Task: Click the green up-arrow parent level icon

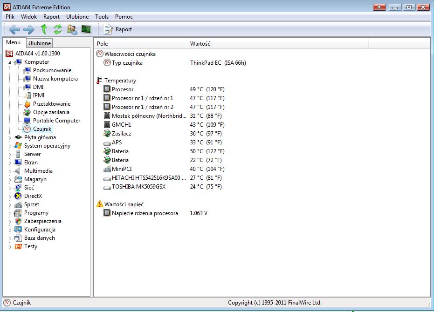Action: (44, 29)
